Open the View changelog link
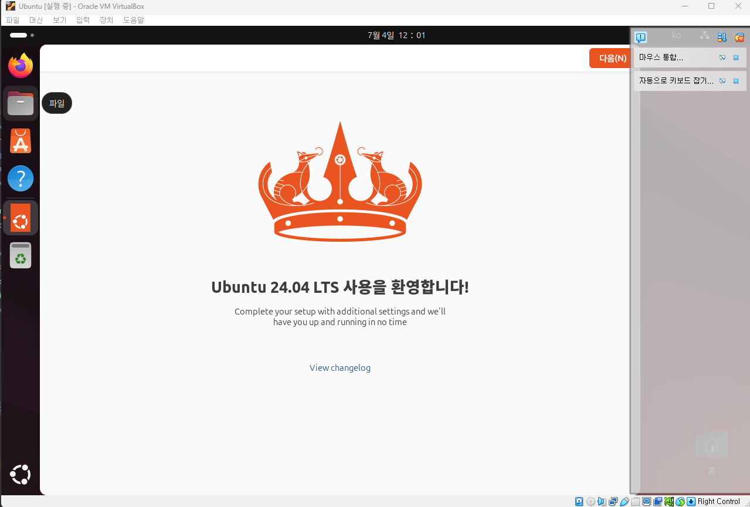Screen dimensions: 750x507 (340, 368)
